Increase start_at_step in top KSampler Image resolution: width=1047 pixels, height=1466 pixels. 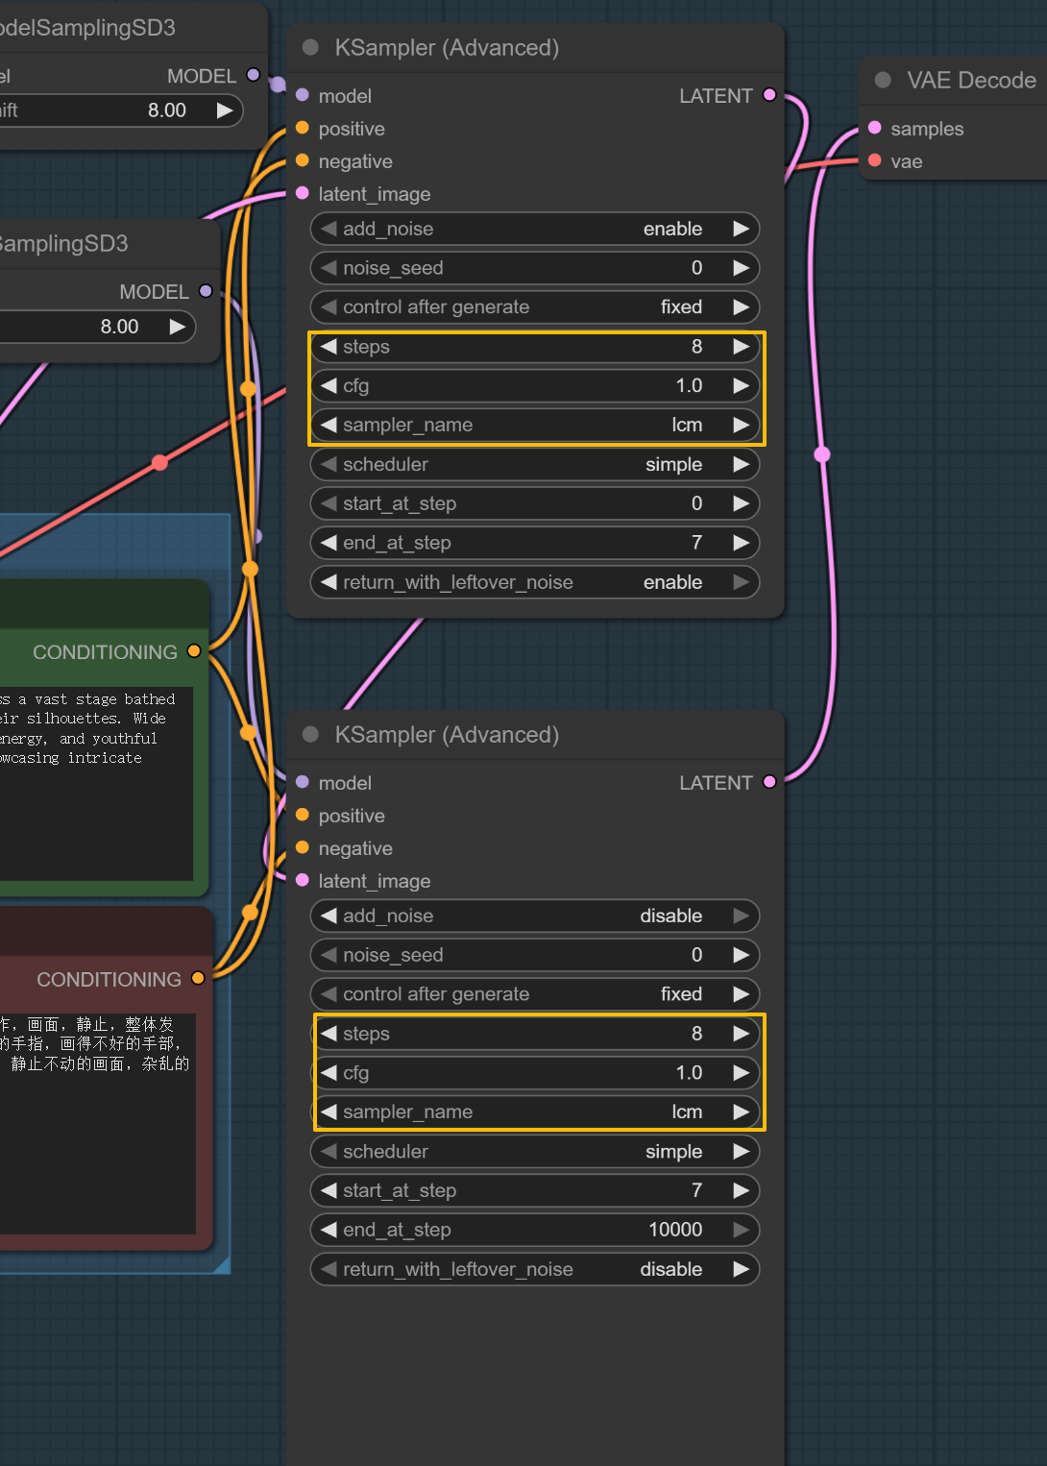point(741,503)
